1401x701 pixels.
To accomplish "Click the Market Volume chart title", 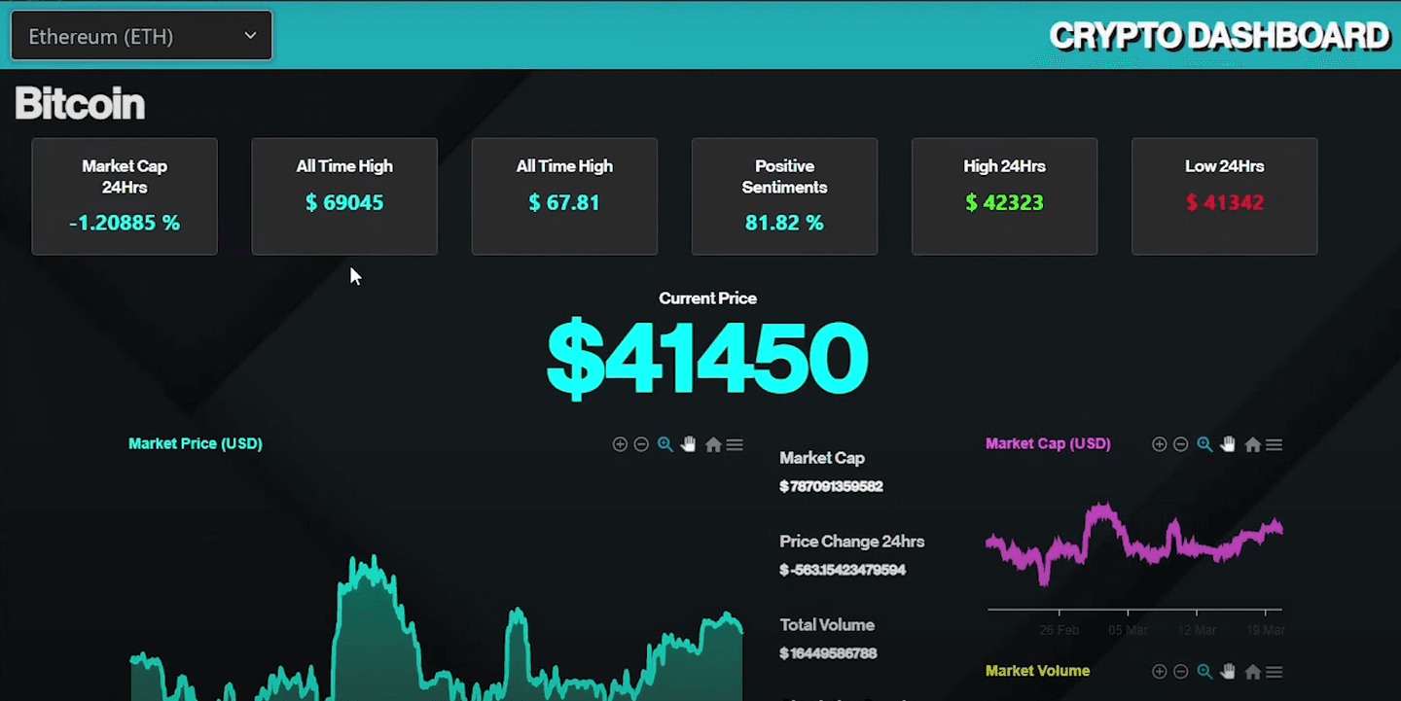I will tap(1037, 671).
